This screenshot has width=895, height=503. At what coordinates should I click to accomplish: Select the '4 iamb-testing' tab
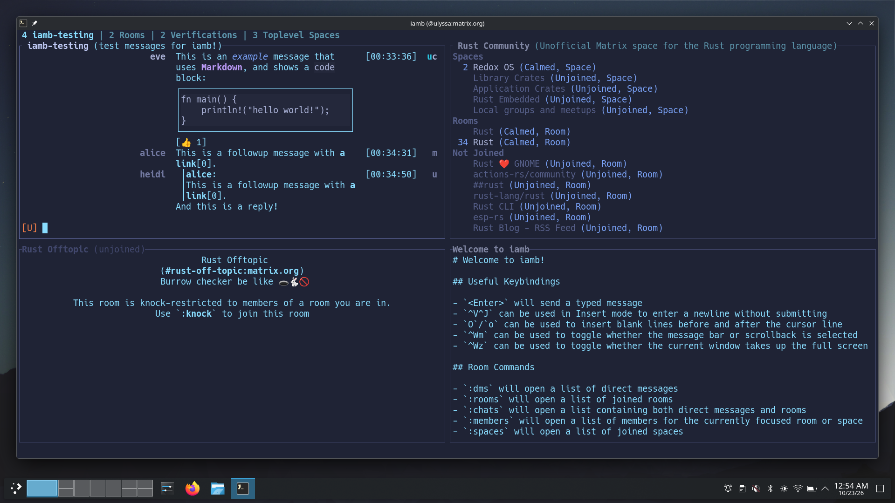[x=58, y=35]
